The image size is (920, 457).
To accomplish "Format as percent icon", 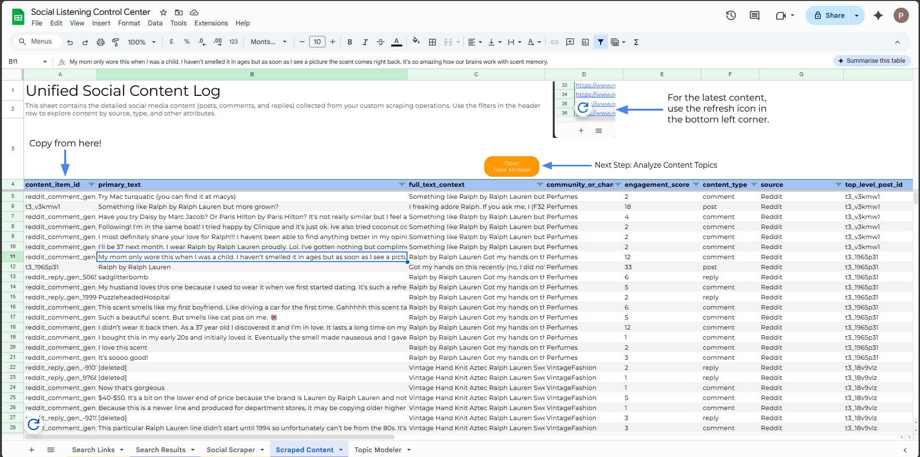I will pyautogui.click(x=187, y=42).
